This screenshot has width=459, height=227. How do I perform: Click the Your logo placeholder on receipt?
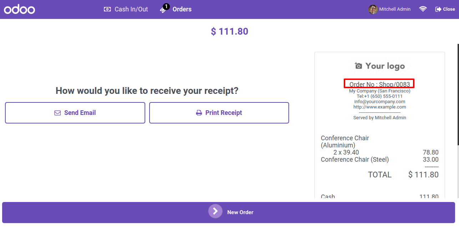point(380,66)
